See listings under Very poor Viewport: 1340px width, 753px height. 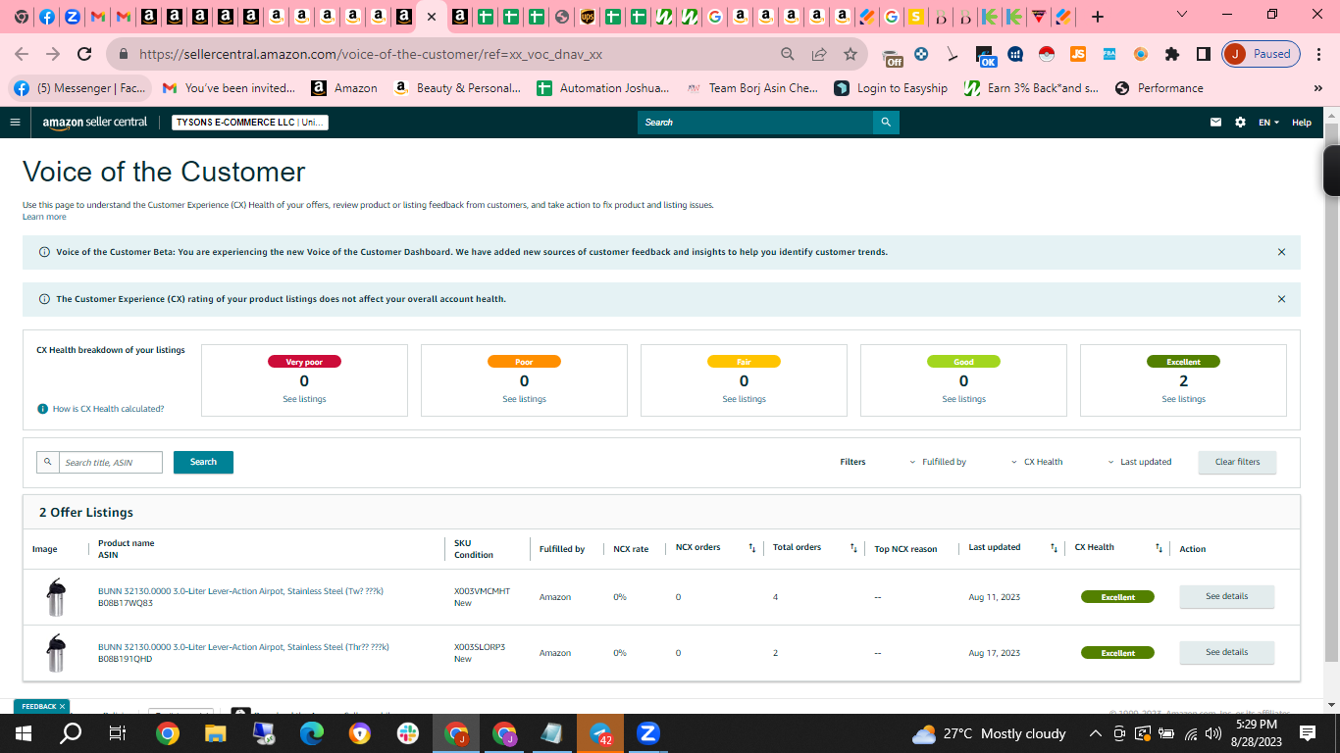(x=304, y=399)
